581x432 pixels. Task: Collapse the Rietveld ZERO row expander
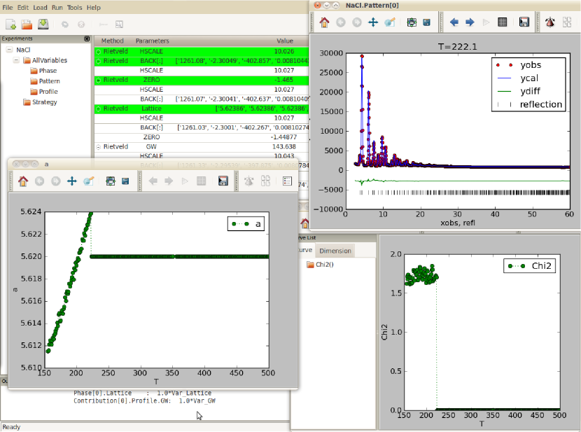tap(98, 81)
